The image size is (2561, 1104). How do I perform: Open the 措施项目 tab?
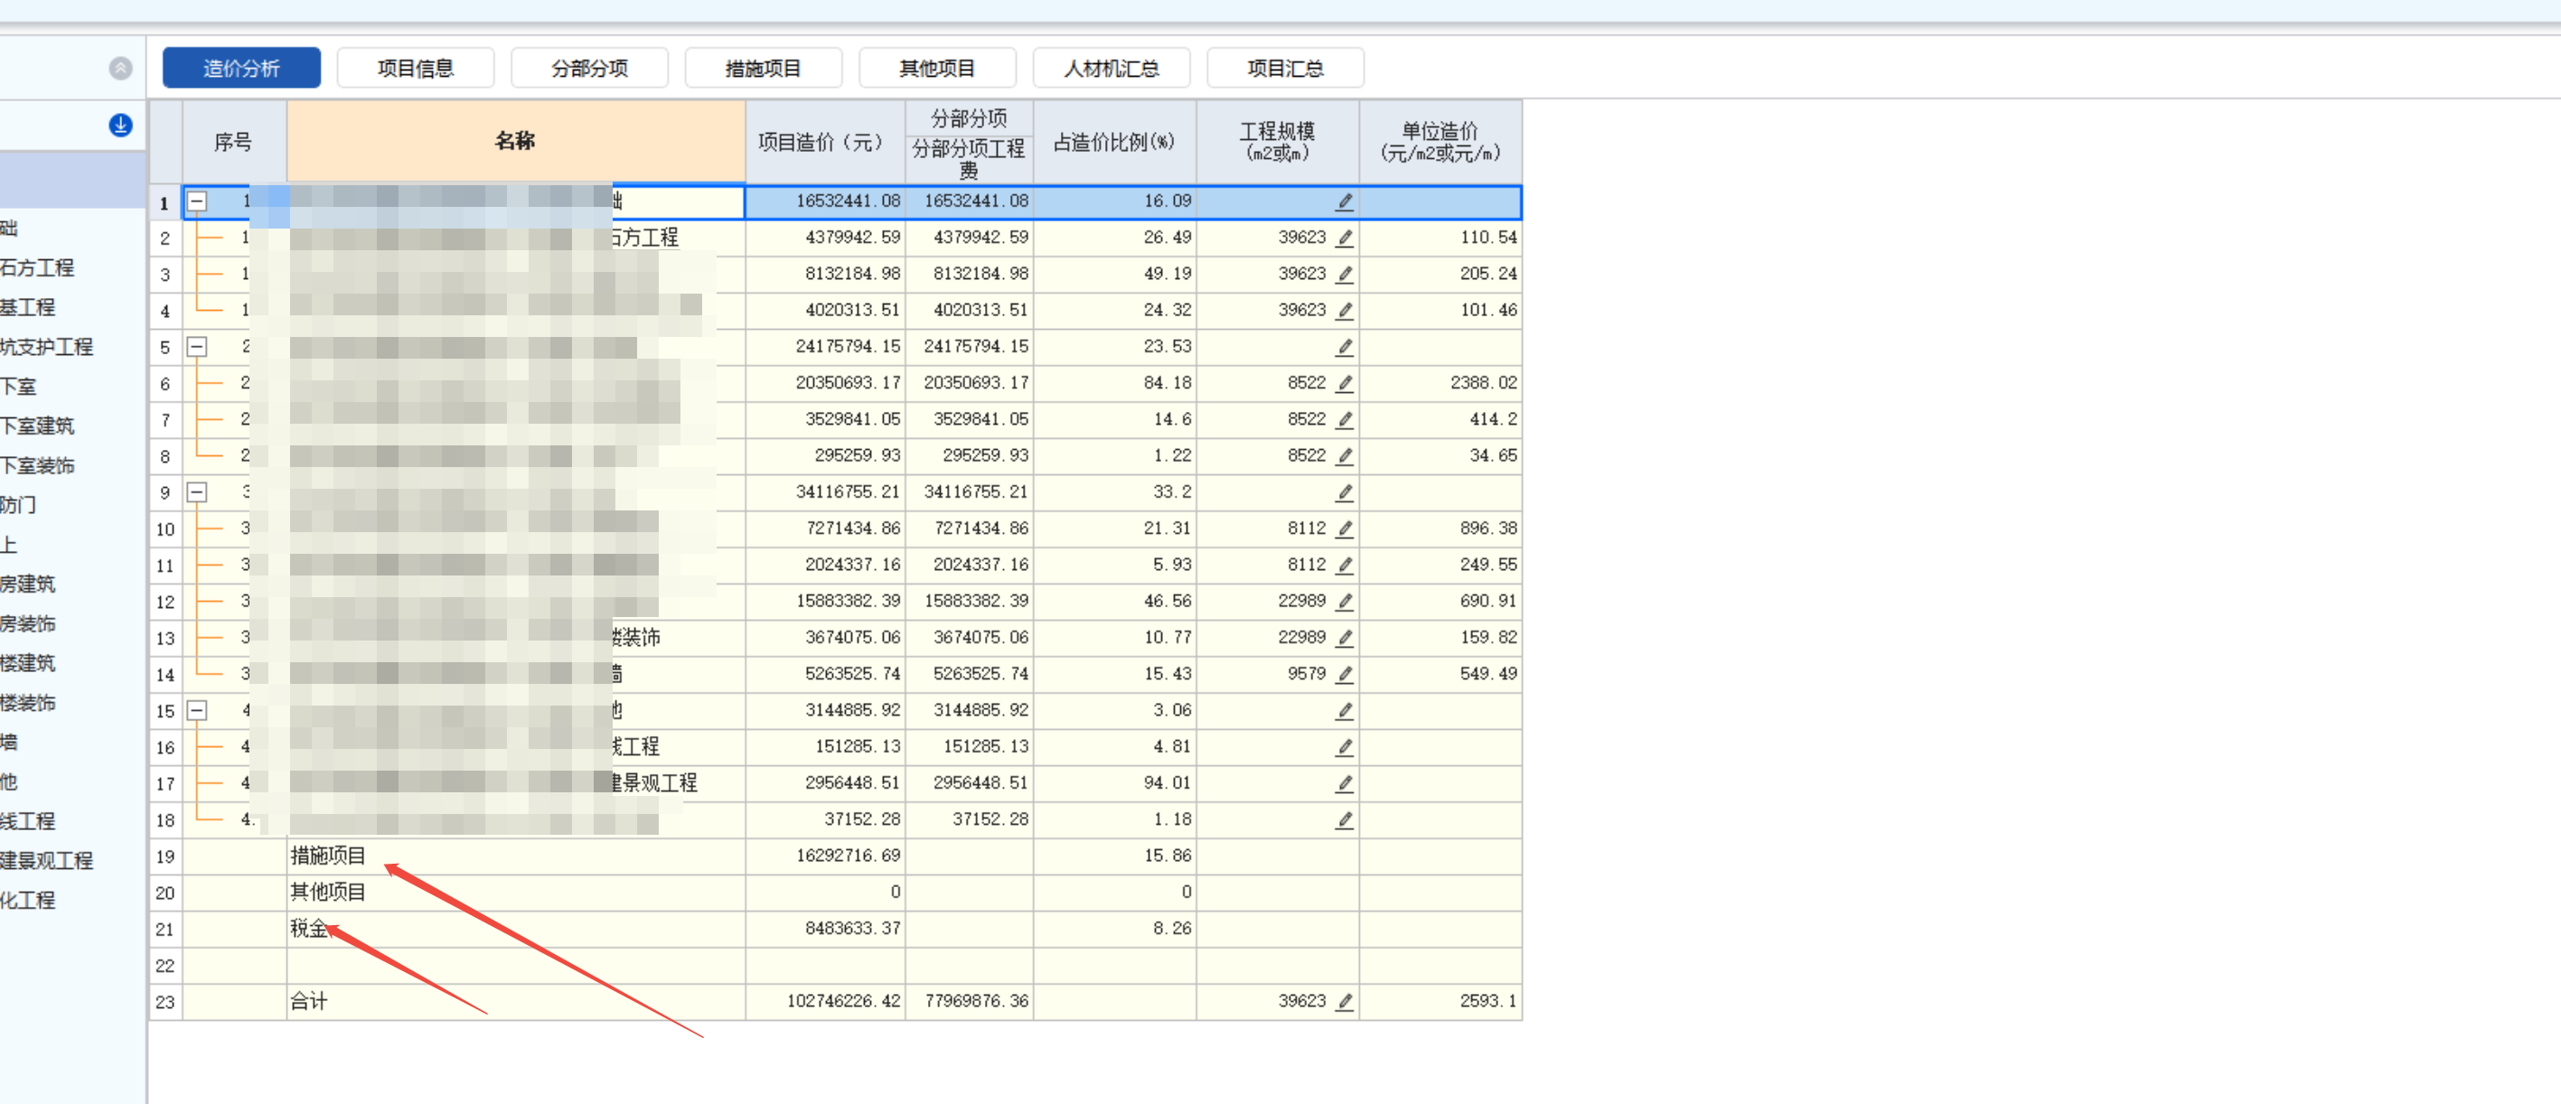pyautogui.click(x=763, y=69)
